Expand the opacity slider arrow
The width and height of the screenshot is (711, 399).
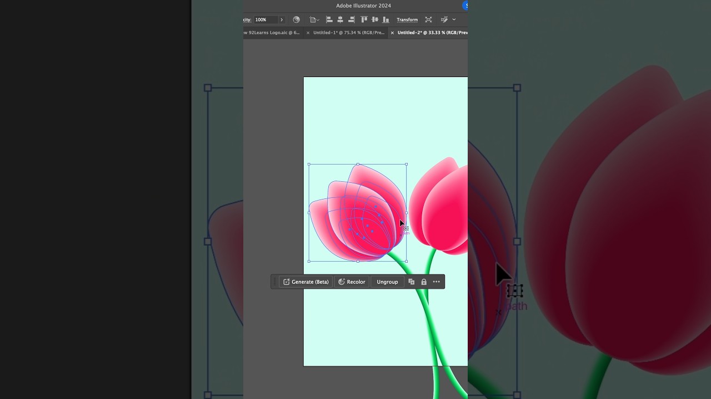[x=282, y=19]
